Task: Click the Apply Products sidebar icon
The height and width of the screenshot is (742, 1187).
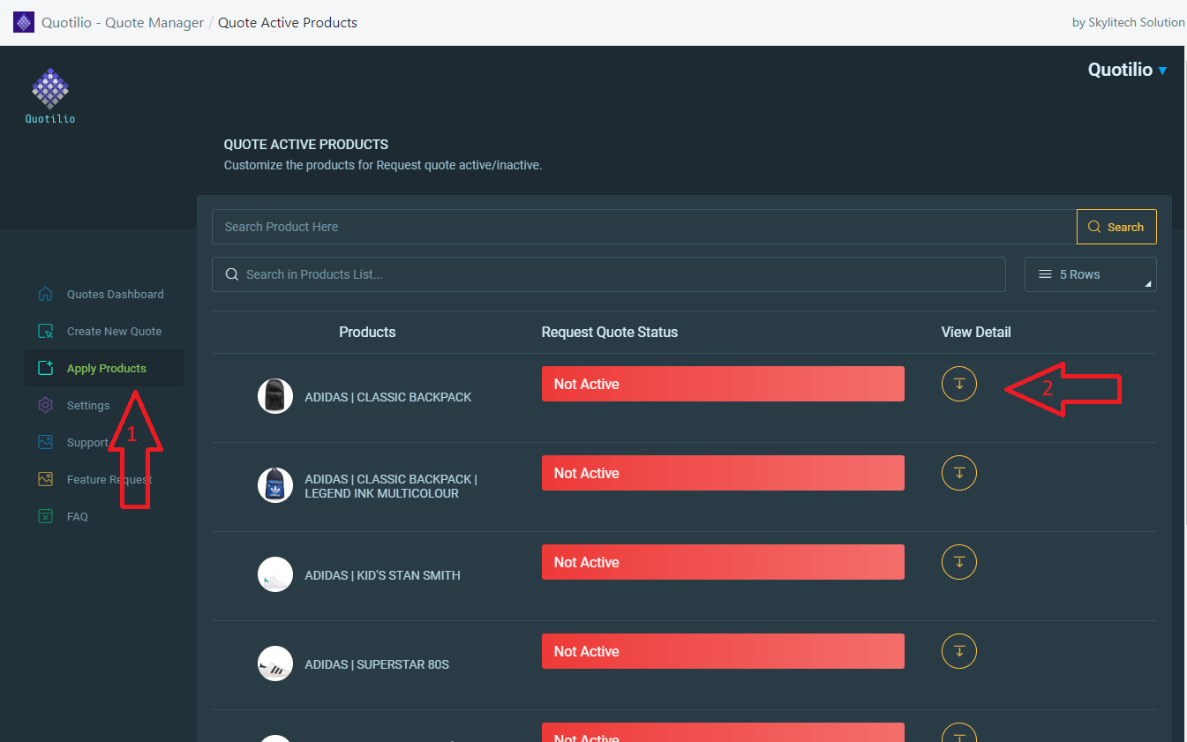Action: 46,368
